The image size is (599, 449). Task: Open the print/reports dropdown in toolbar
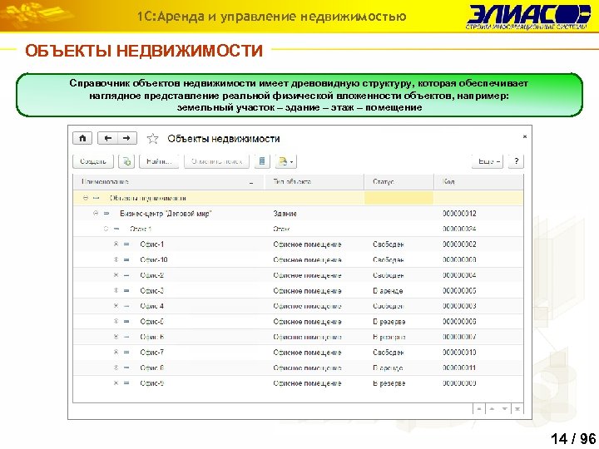click(x=286, y=161)
